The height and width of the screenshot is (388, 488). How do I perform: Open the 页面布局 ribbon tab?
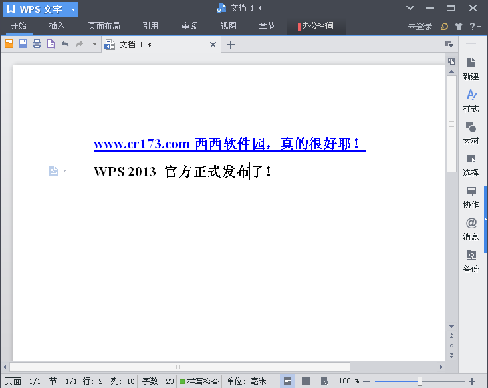[x=104, y=26]
